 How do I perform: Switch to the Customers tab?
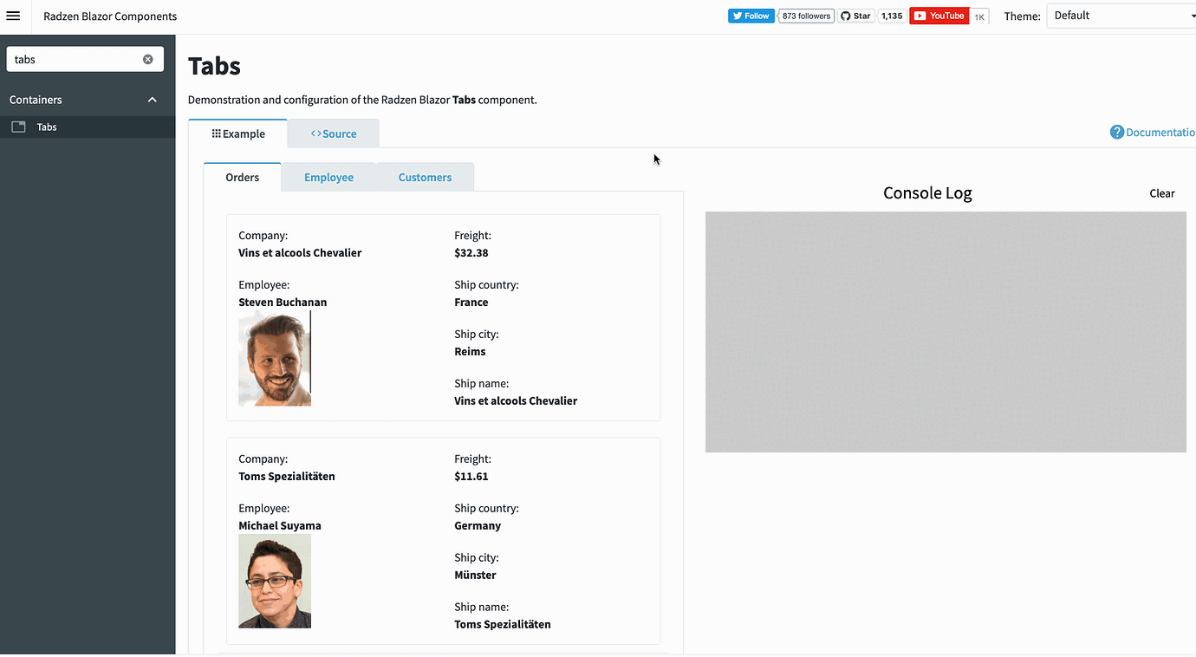425,177
